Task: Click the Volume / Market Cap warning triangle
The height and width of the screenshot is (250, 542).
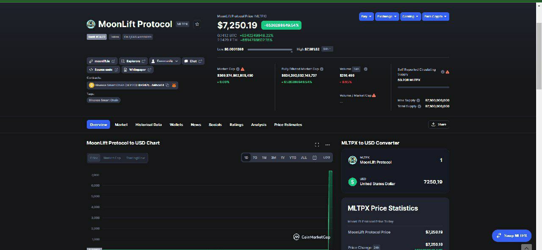Action: 374,95
